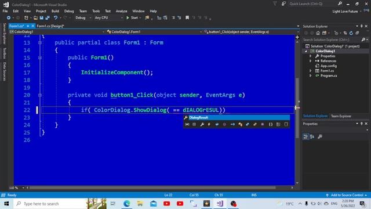Expand the References node in Solution Explorer
371x209 pixels.
(x=311, y=61)
